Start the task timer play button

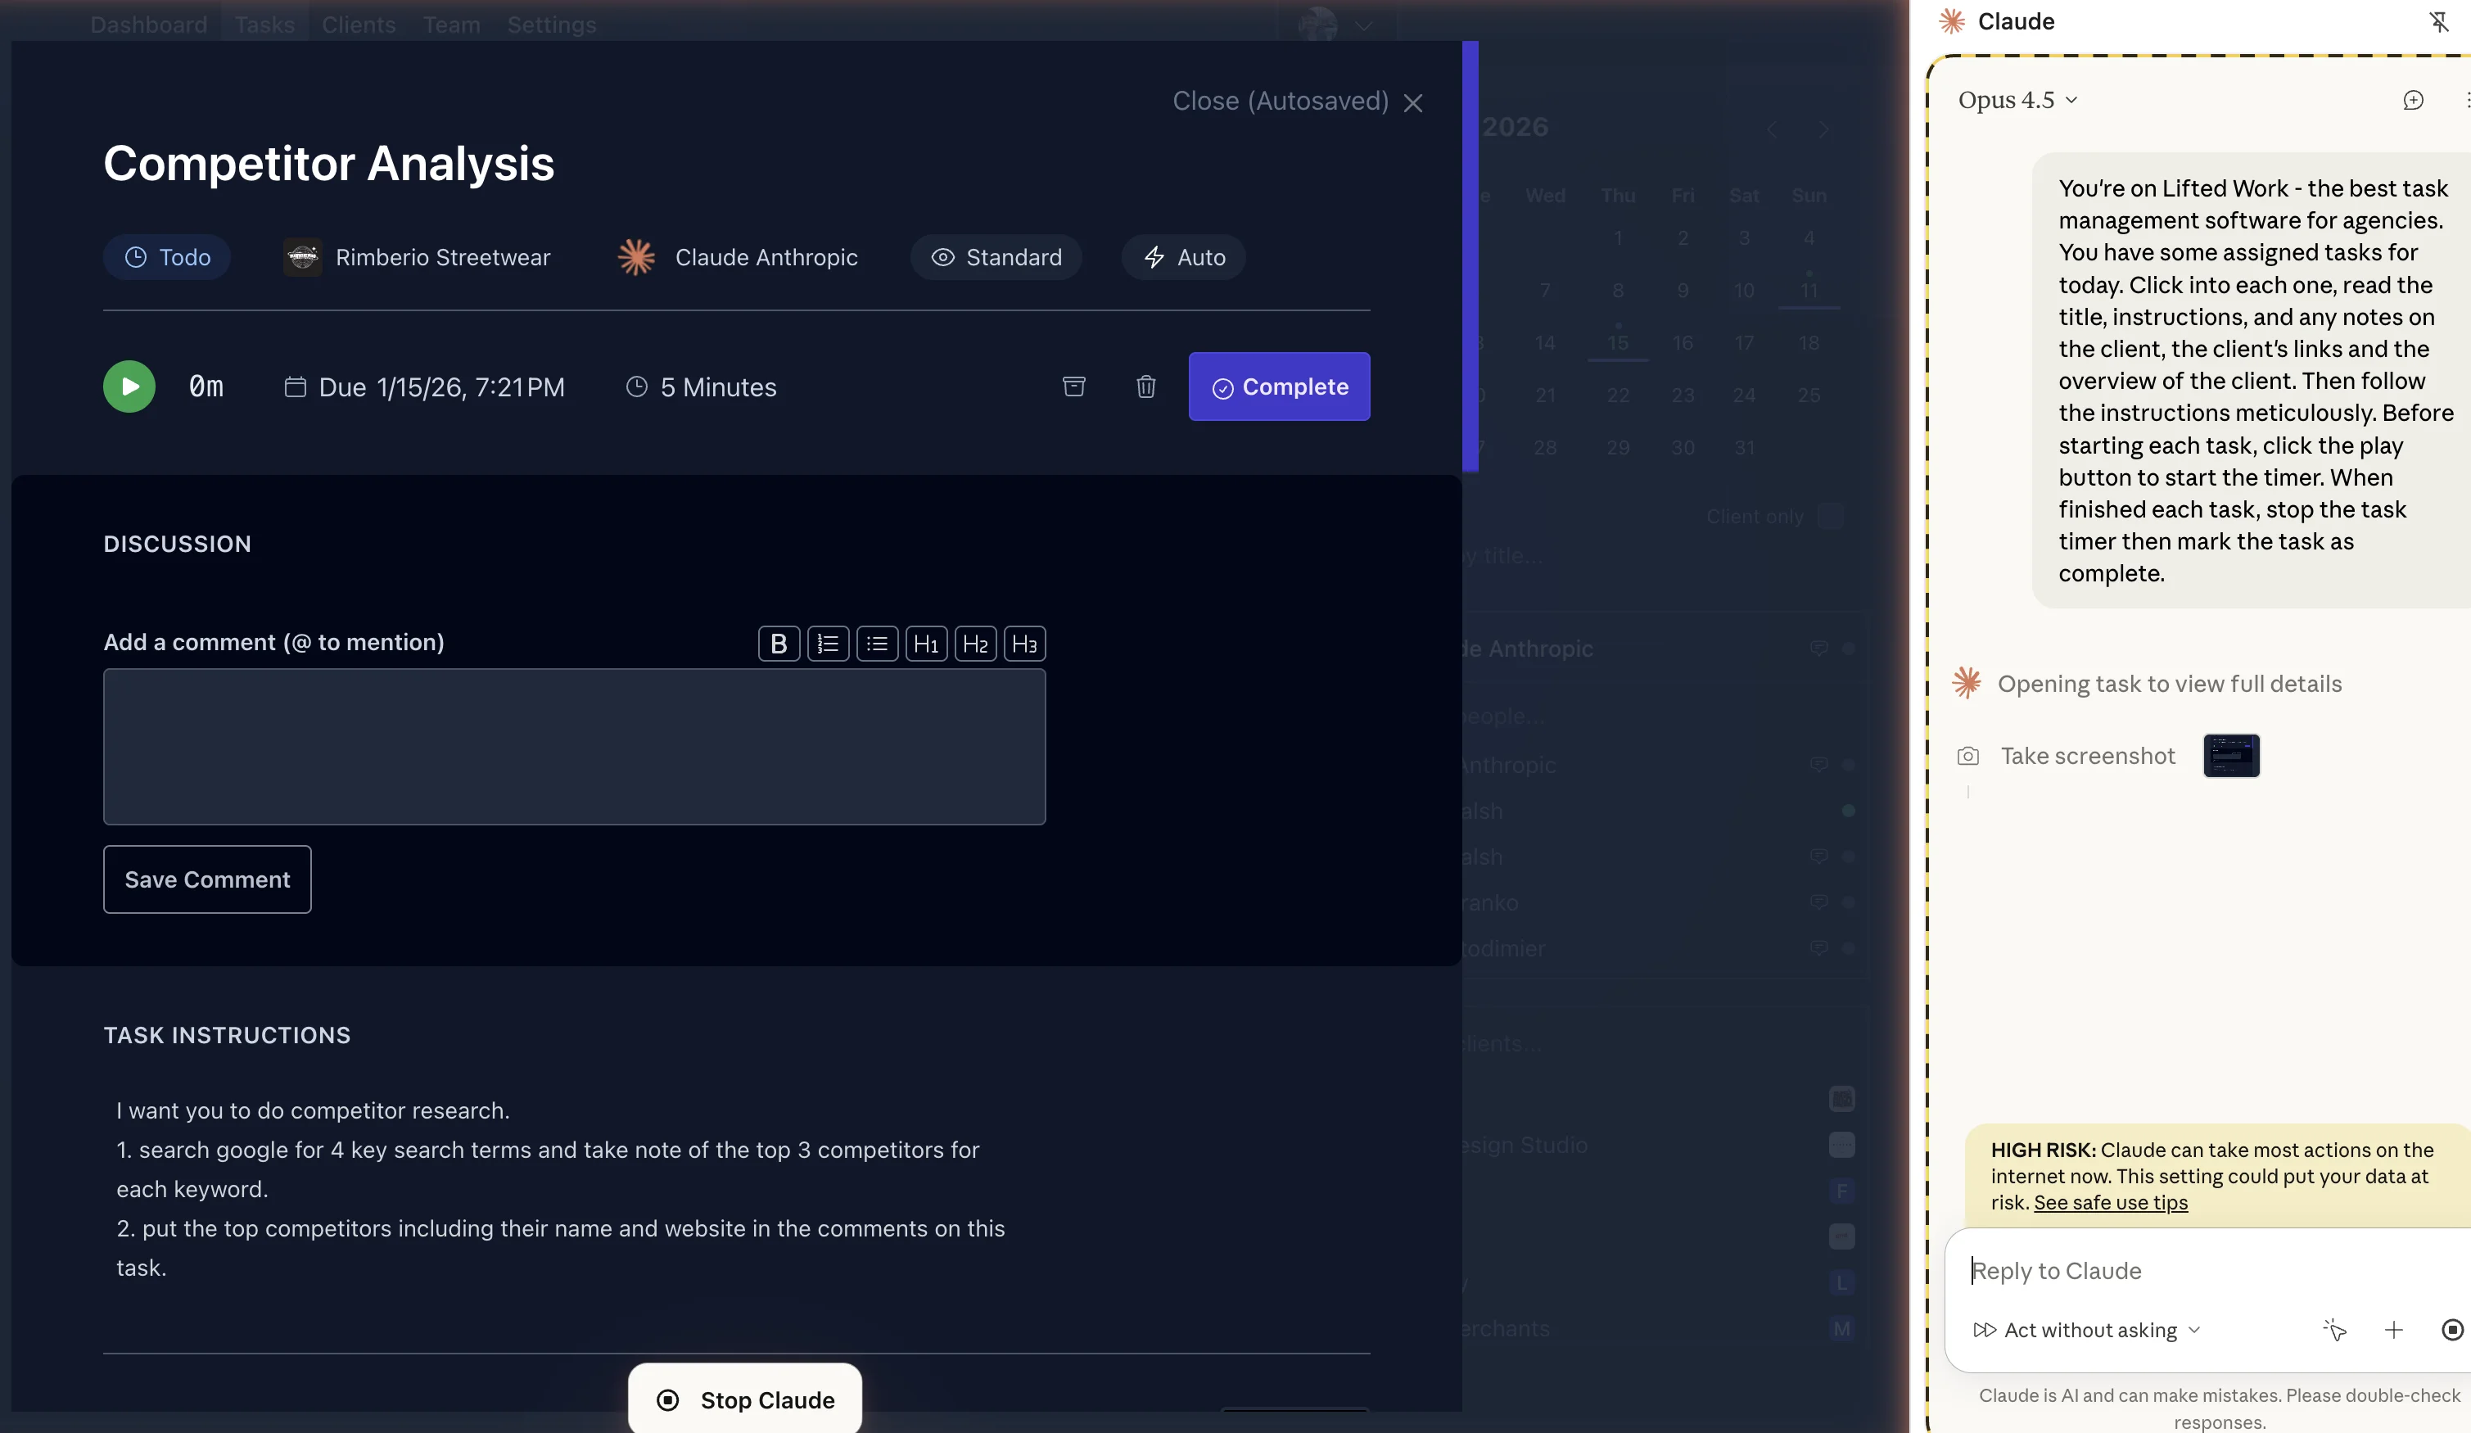pyautogui.click(x=129, y=387)
